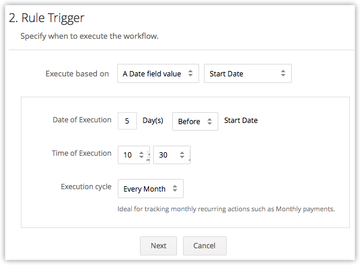The width and height of the screenshot is (360, 265).
Task: Click the arrows on the Before selector
Action: point(210,122)
